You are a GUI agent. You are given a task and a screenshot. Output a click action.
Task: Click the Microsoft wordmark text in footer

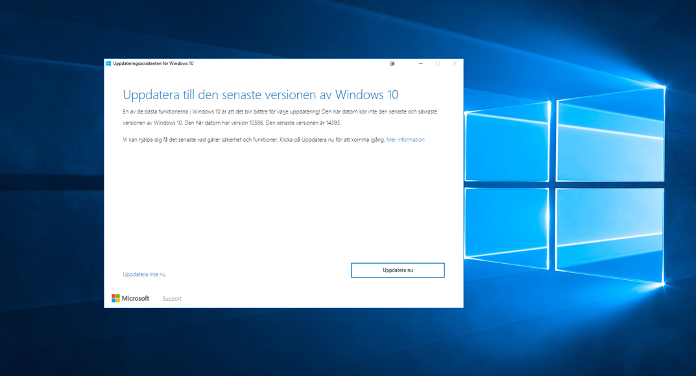coord(136,298)
